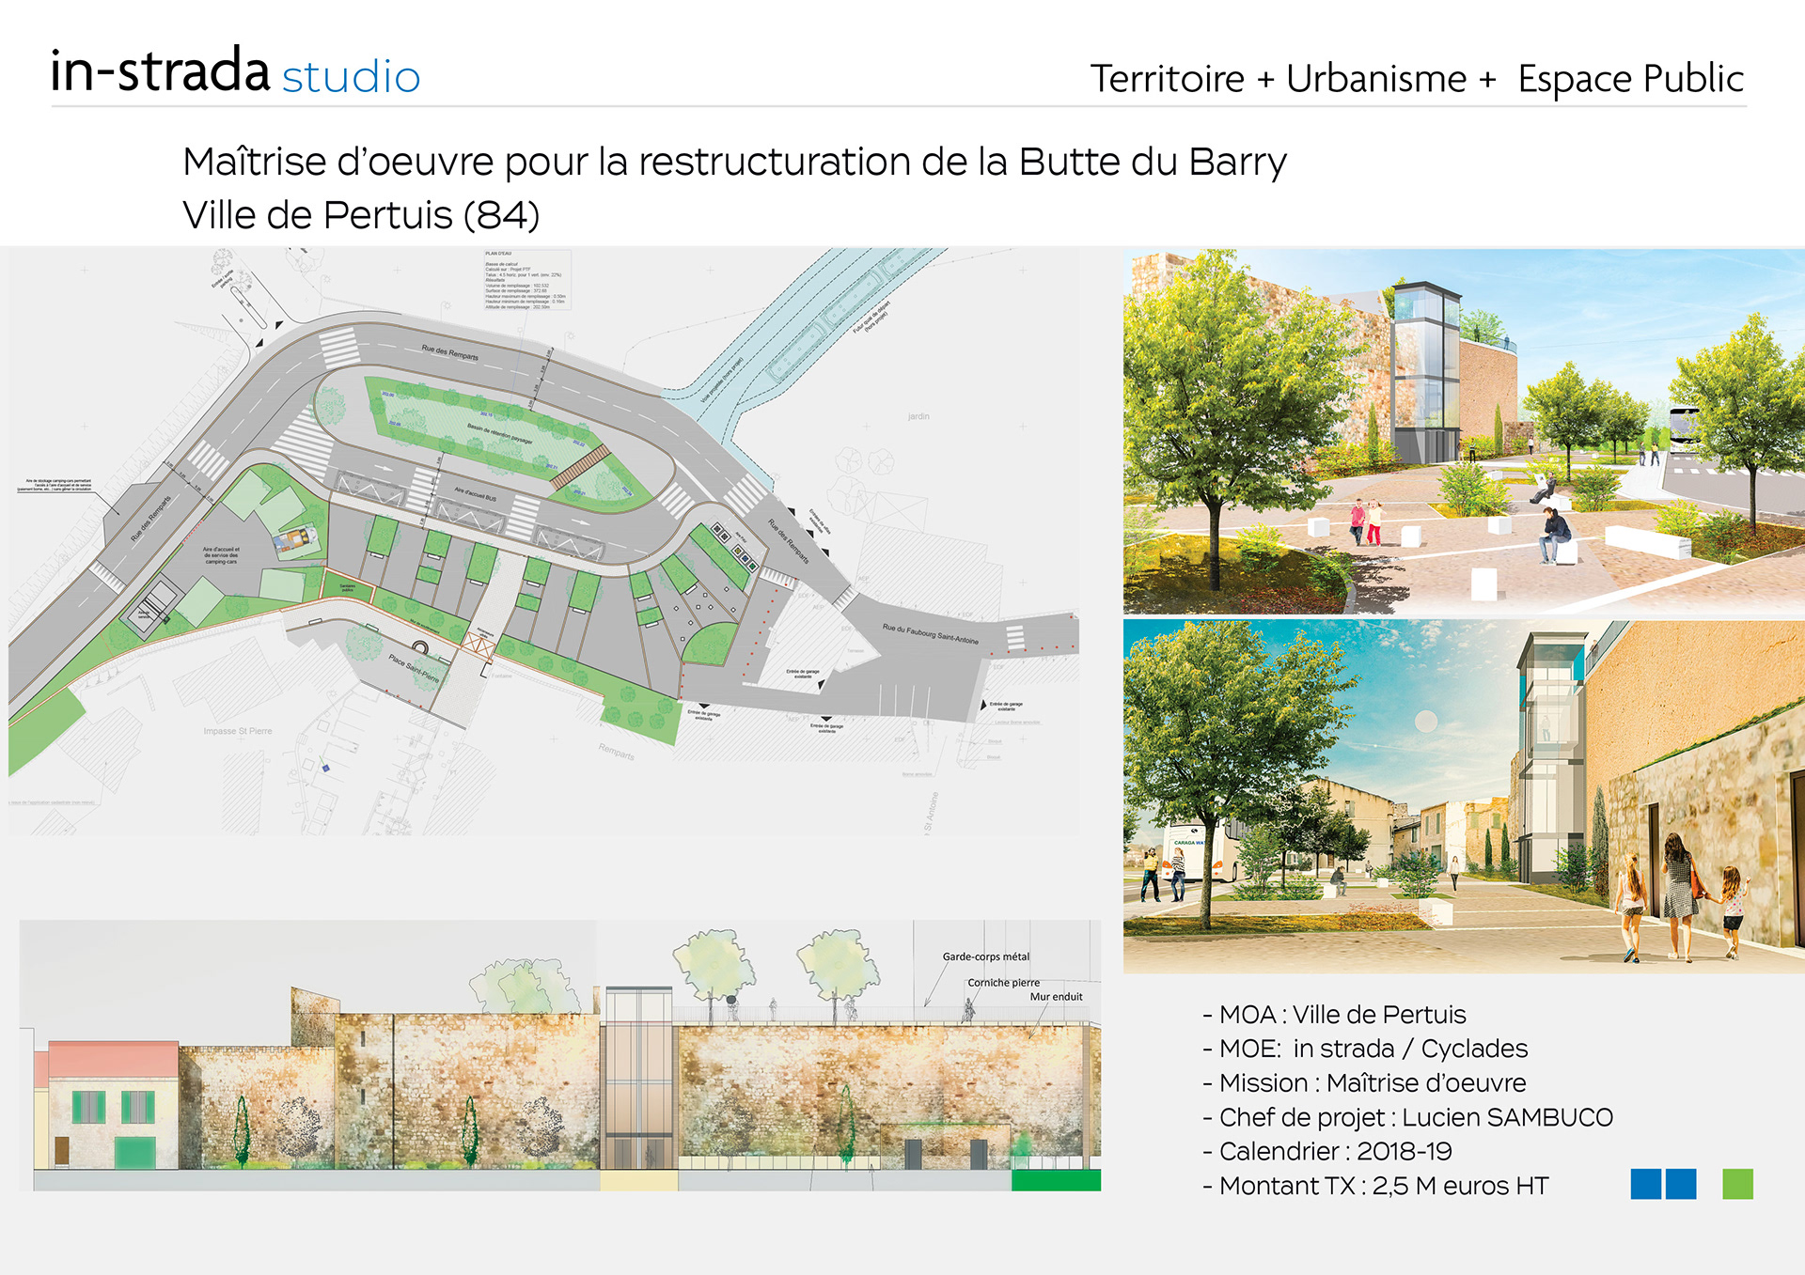Click the Mur enduit annotation label

click(1056, 997)
